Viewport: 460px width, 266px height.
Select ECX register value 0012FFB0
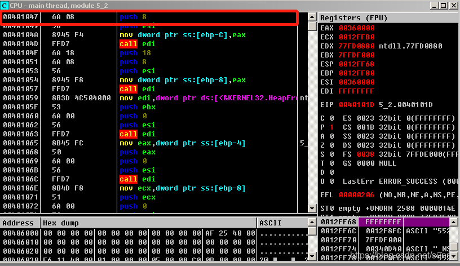coord(356,37)
